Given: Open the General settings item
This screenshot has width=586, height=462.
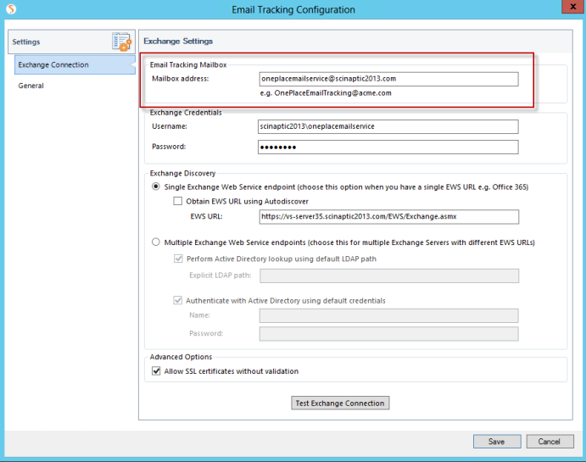Looking at the screenshot, I should click(x=31, y=86).
